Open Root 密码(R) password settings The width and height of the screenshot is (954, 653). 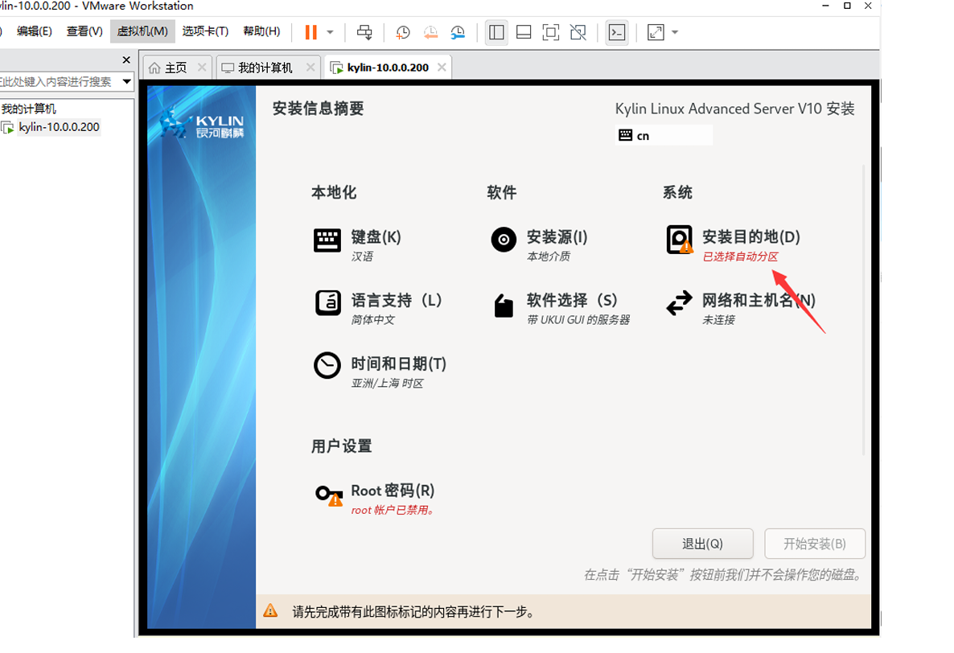375,499
